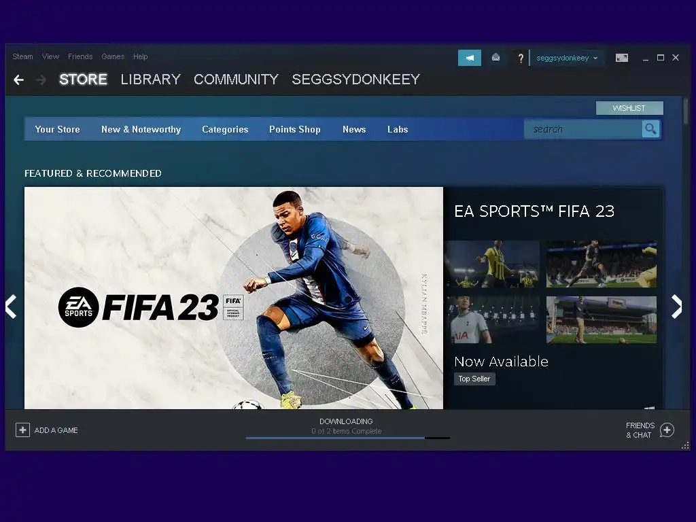Image resolution: width=696 pixels, height=522 pixels.
Task: Click the FEATURED & RECOMMENDED heading
Action: [x=93, y=173]
